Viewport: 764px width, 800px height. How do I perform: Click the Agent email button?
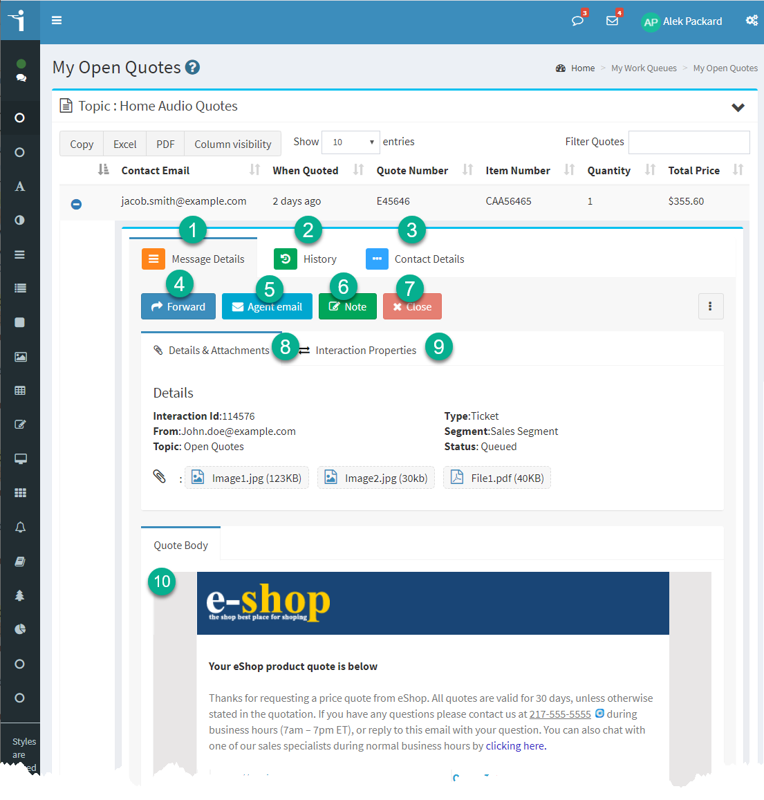coord(267,307)
